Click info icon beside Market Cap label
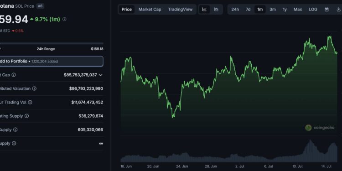This screenshot has height=171, width=342. click(x=14, y=75)
